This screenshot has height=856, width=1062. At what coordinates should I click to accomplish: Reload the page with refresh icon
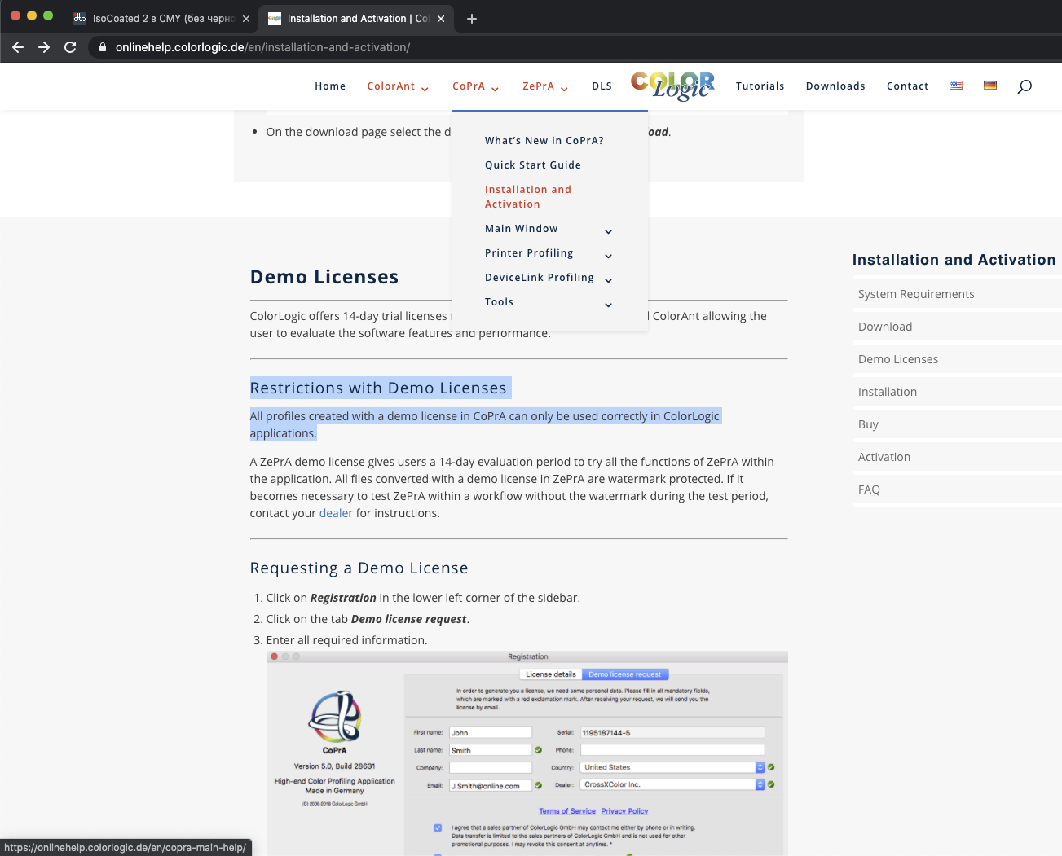click(70, 47)
